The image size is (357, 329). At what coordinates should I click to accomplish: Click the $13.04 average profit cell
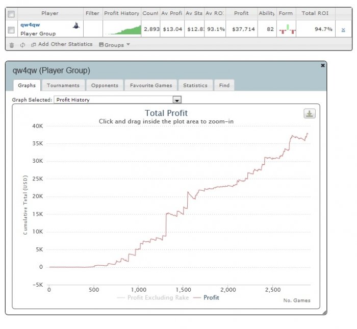point(172,29)
